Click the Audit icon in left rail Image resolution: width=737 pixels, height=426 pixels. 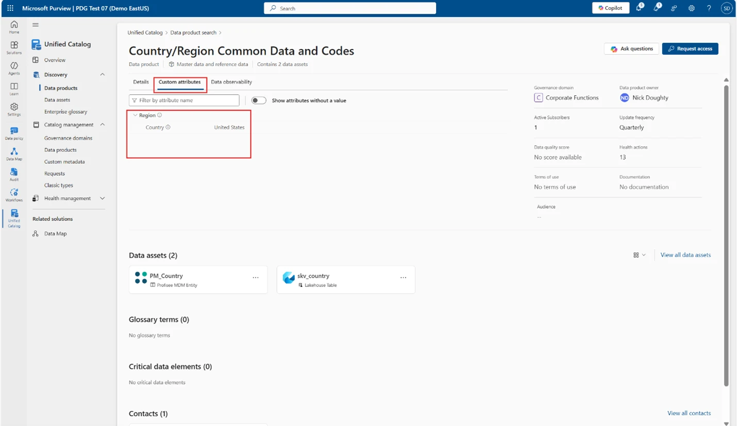point(14,174)
